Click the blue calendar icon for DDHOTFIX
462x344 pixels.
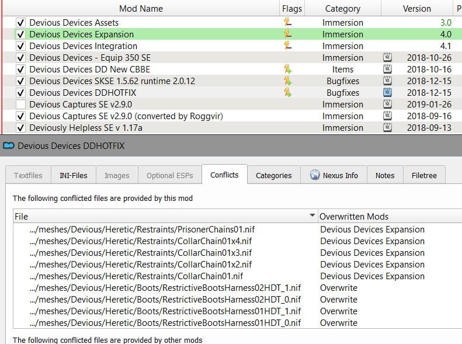pos(387,92)
